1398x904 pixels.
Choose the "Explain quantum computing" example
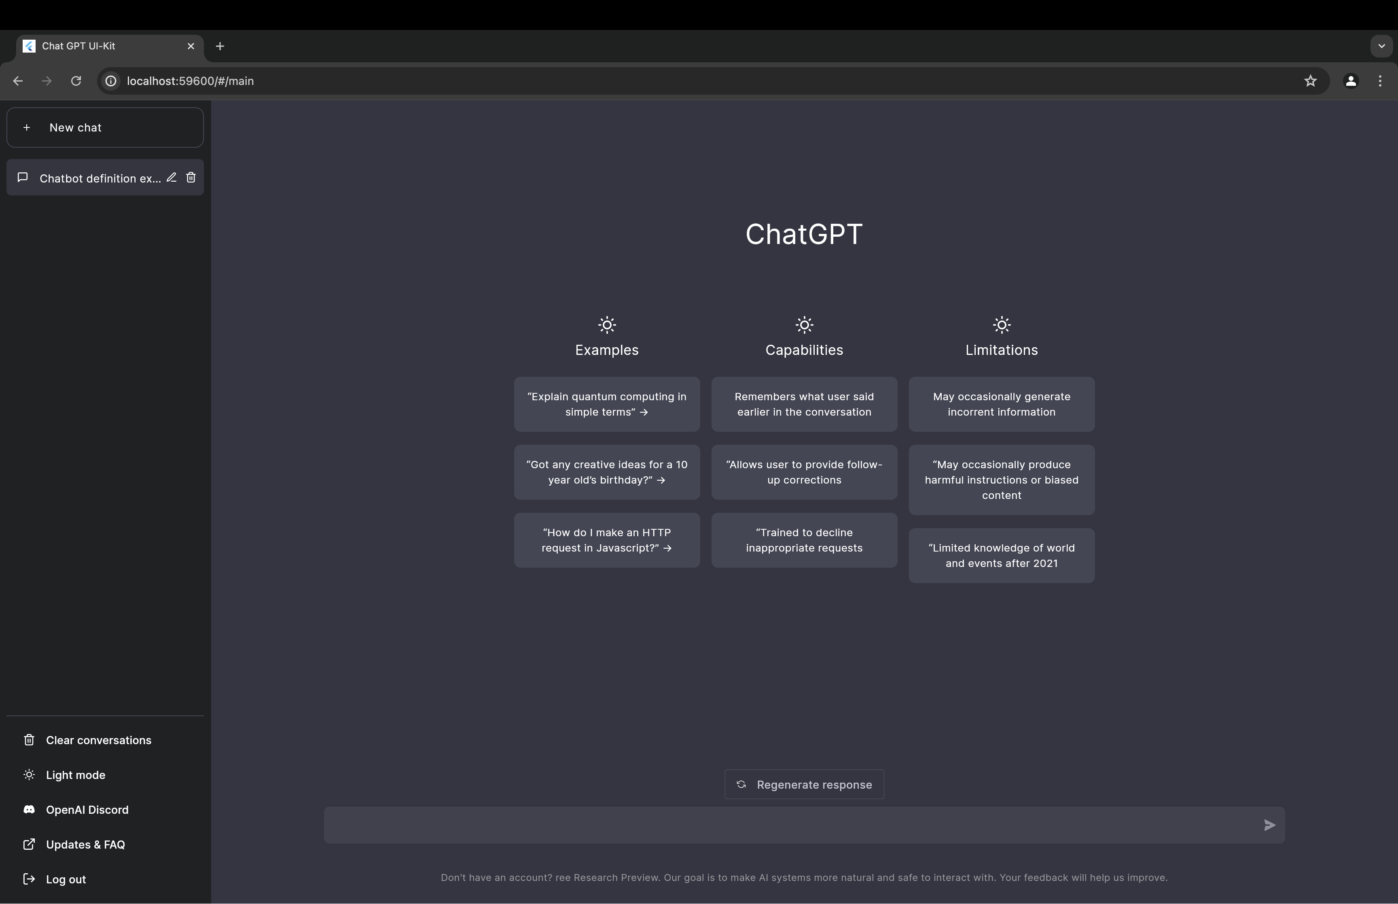pos(607,404)
